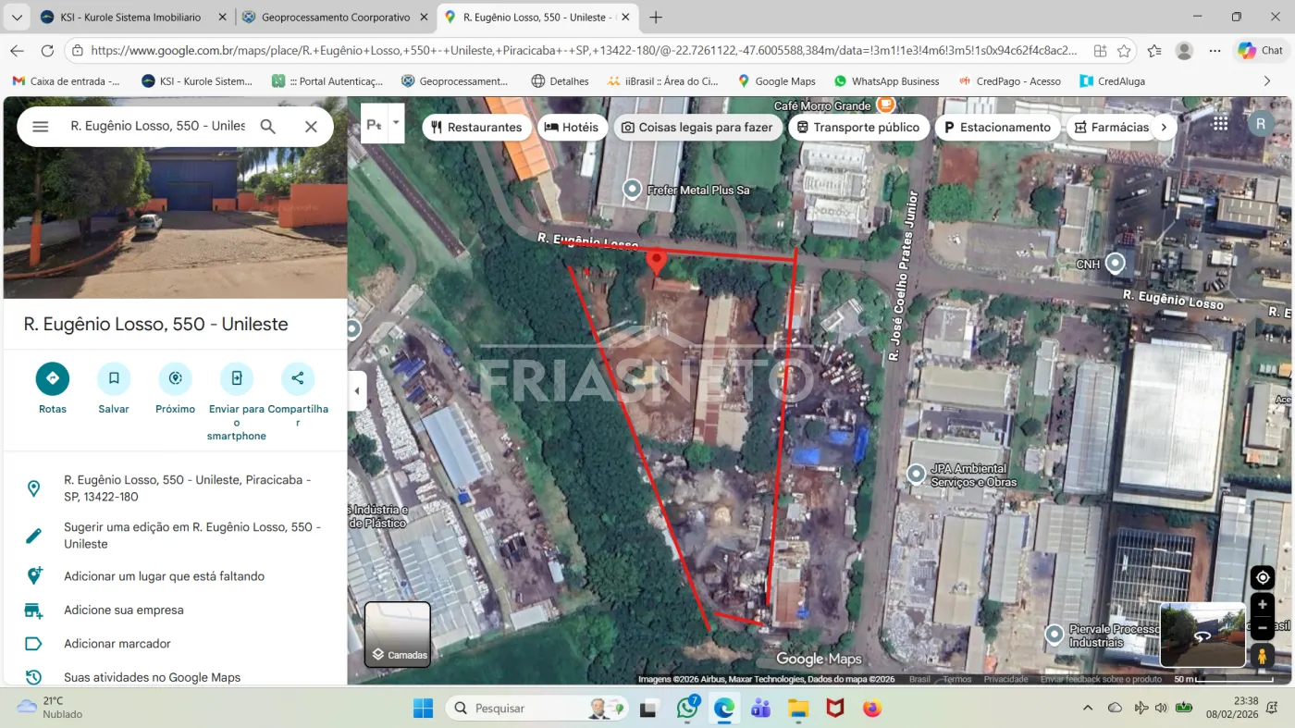The height and width of the screenshot is (728, 1295).
Task: Clear the search box with X
Action: point(311,127)
